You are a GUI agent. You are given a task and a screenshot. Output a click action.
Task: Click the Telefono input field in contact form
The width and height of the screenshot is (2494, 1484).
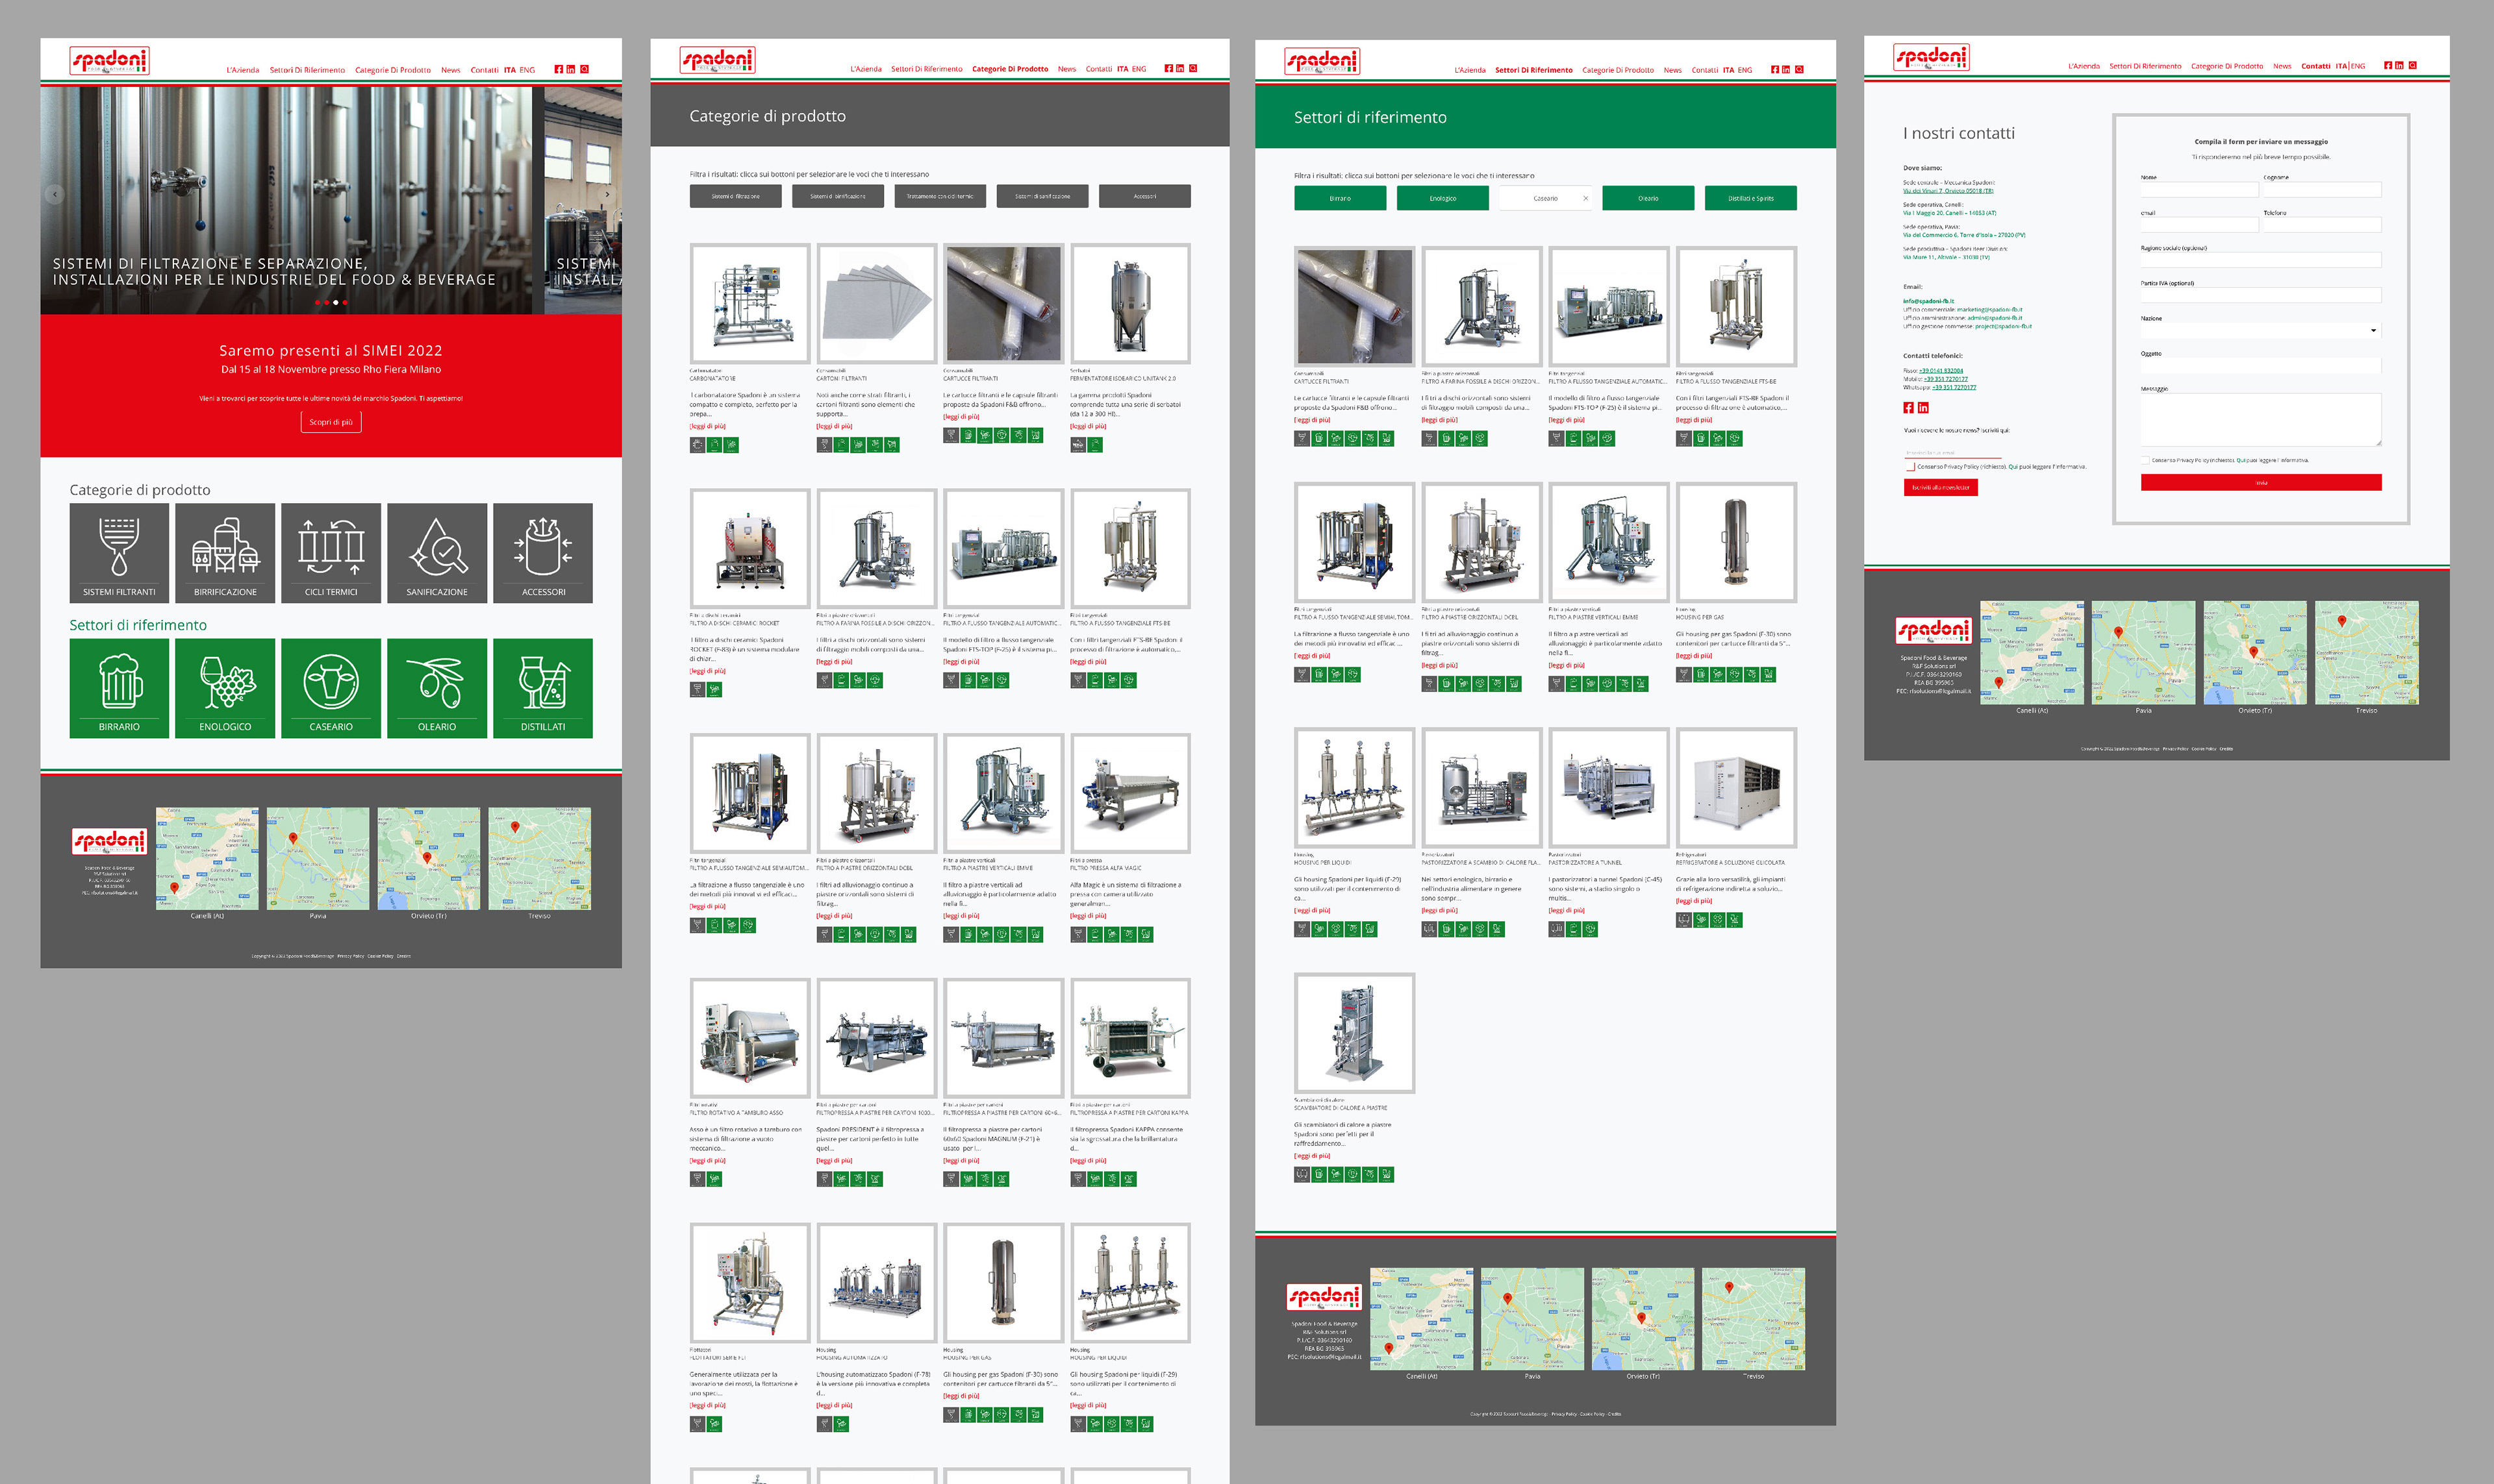(x=2322, y=224)
